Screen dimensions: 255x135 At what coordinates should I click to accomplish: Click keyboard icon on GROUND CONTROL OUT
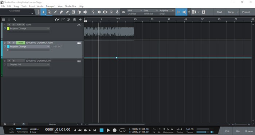click(79, 43)
